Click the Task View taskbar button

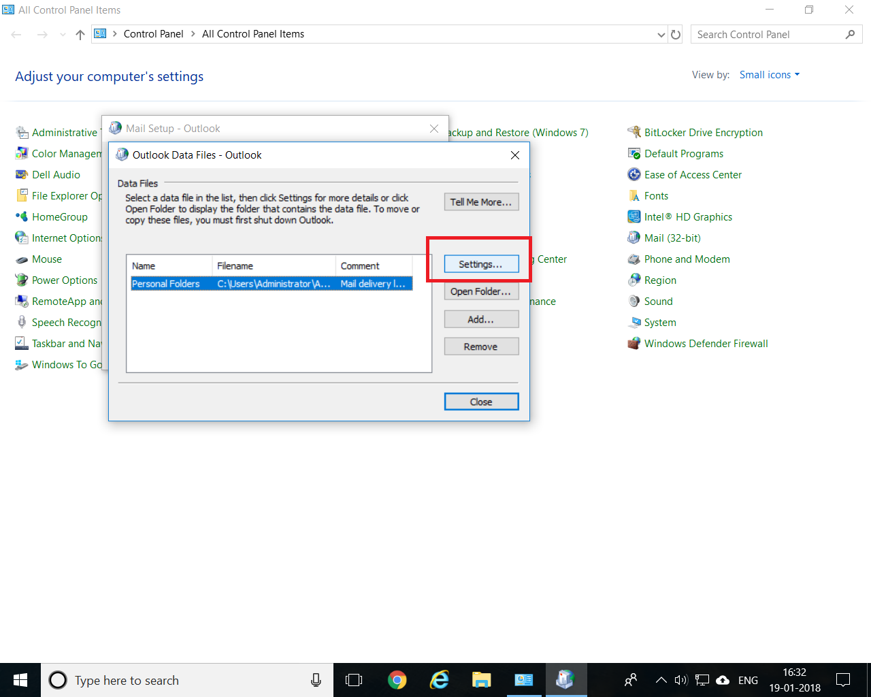click(354, 680)
